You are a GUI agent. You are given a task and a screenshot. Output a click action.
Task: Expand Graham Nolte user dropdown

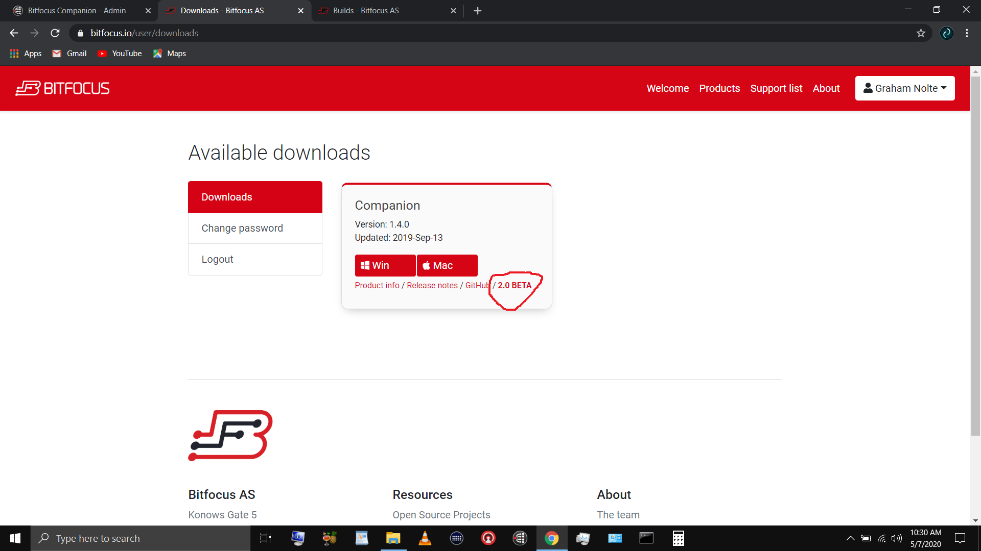tap(904, 88)
